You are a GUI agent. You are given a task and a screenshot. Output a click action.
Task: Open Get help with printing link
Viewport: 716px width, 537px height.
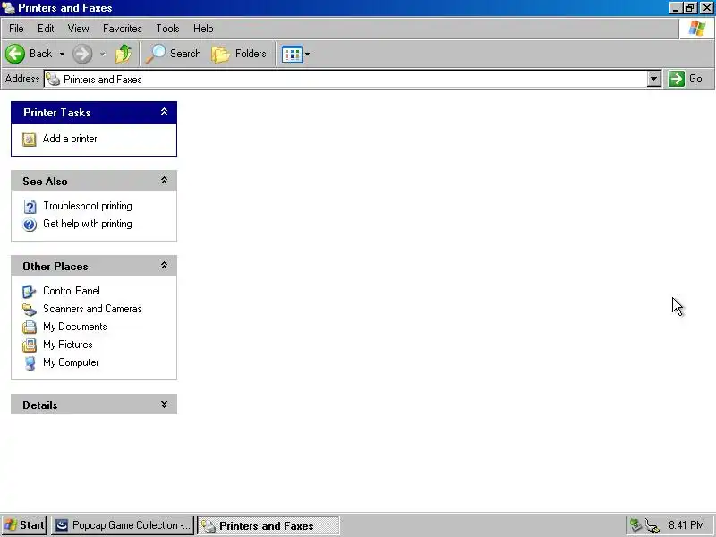pos(88,224)
